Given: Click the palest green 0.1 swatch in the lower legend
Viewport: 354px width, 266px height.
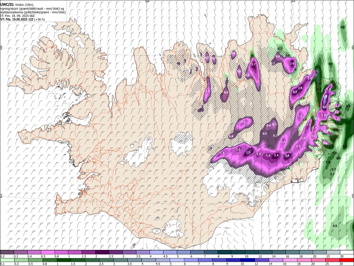Looking at the screenshot, I should click(x=7, y=260).
